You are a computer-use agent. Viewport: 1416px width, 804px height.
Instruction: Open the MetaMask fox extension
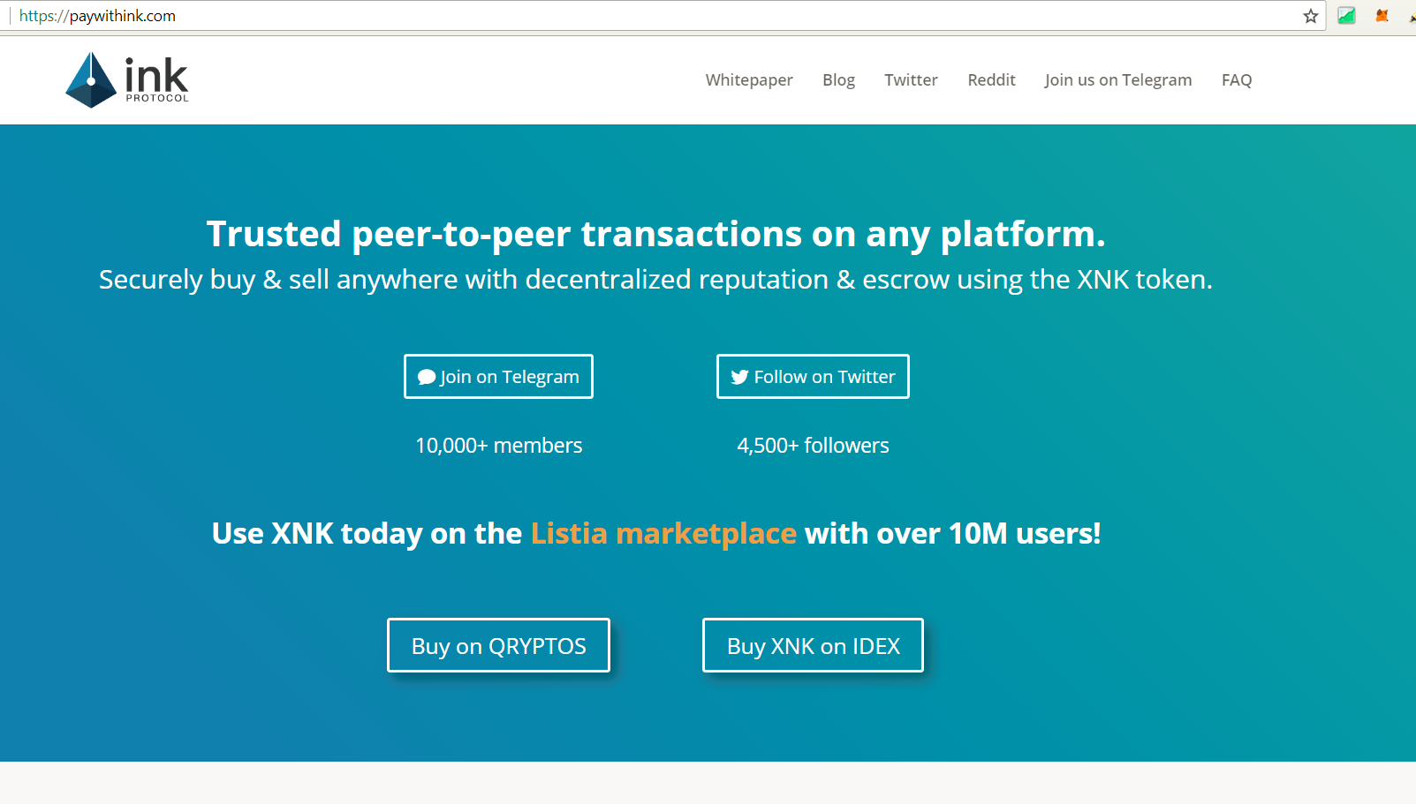[x=1382, y=16]
